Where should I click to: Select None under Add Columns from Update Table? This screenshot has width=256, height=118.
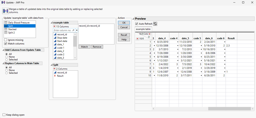(7, 57)
